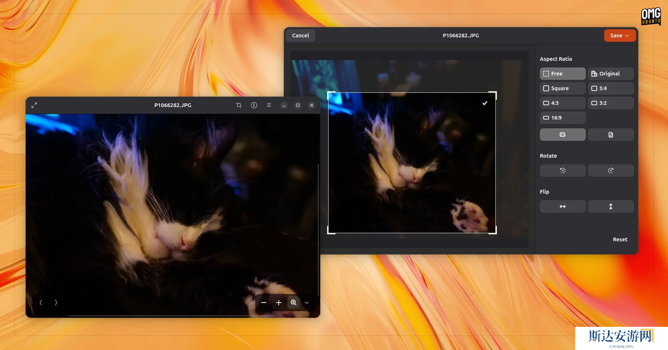This screenshot has height=350, width=668.
Task: Zoom out with the minus button
Action: (x=263, y=303)
